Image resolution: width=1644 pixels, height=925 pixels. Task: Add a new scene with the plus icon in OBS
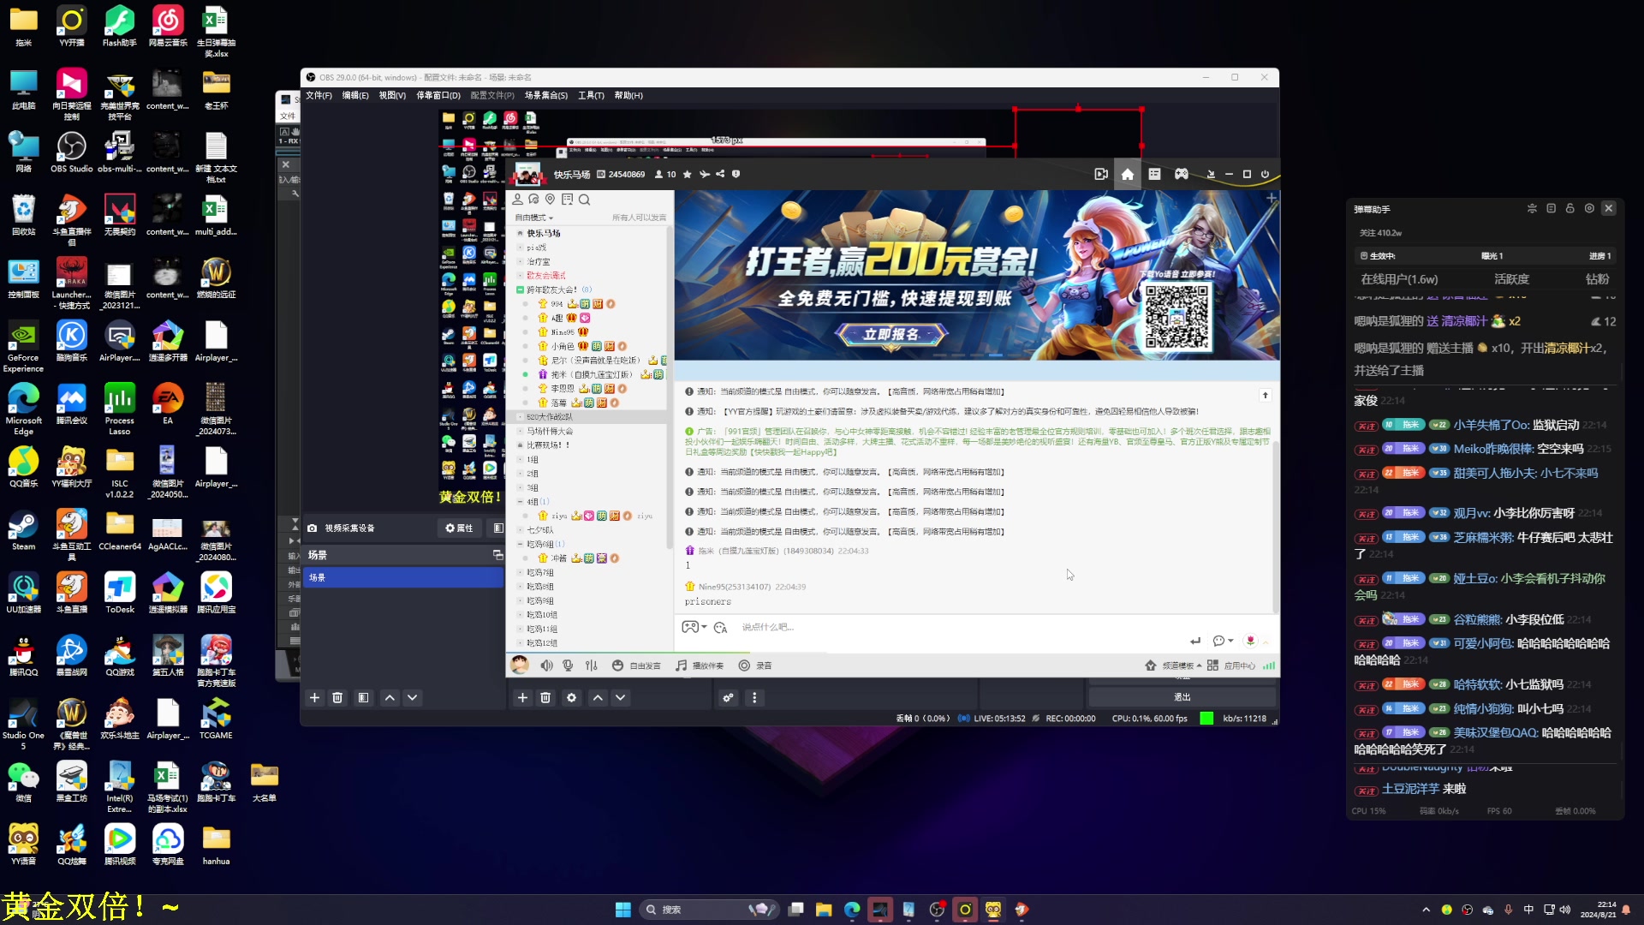(314, 698)
